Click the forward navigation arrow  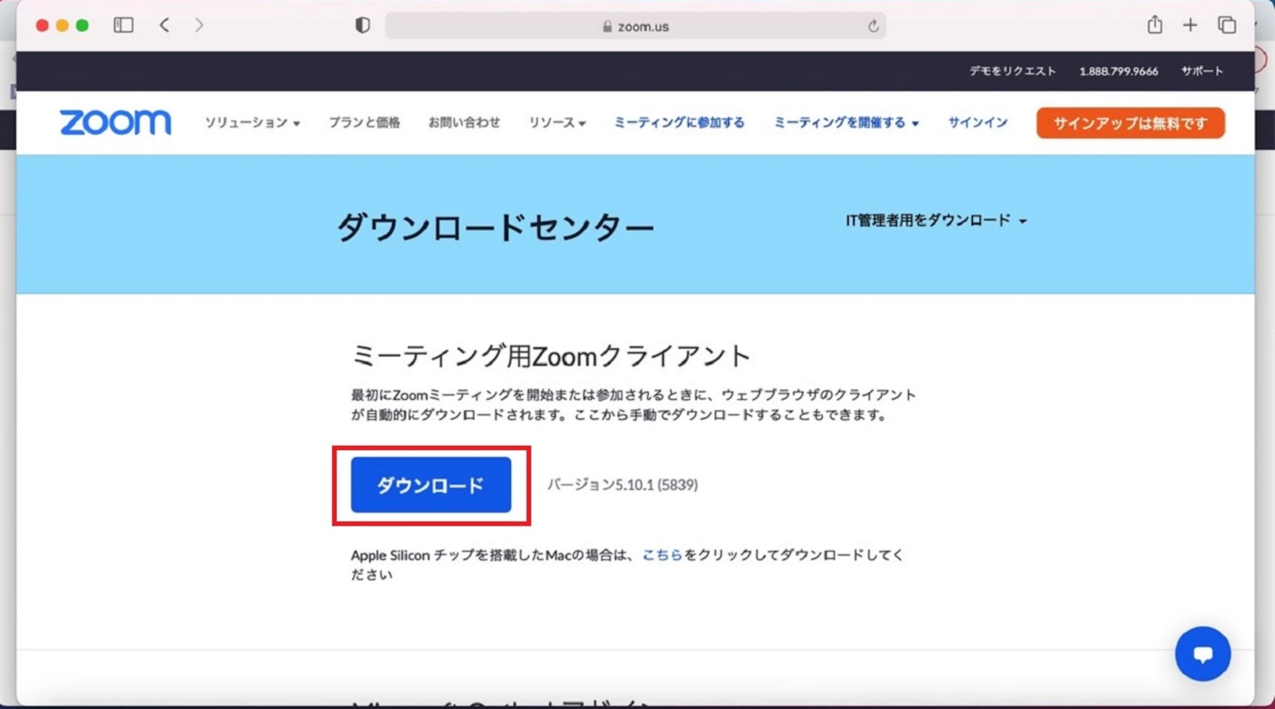199,25
